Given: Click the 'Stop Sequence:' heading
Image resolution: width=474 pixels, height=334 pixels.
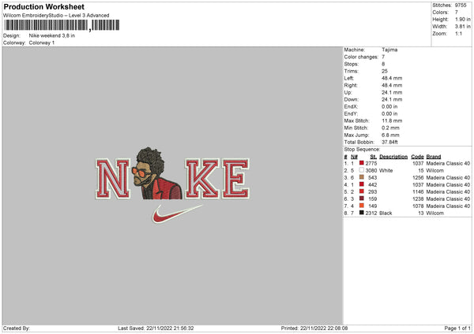Looking at the screenshot, I should click(x=362, y=149).
